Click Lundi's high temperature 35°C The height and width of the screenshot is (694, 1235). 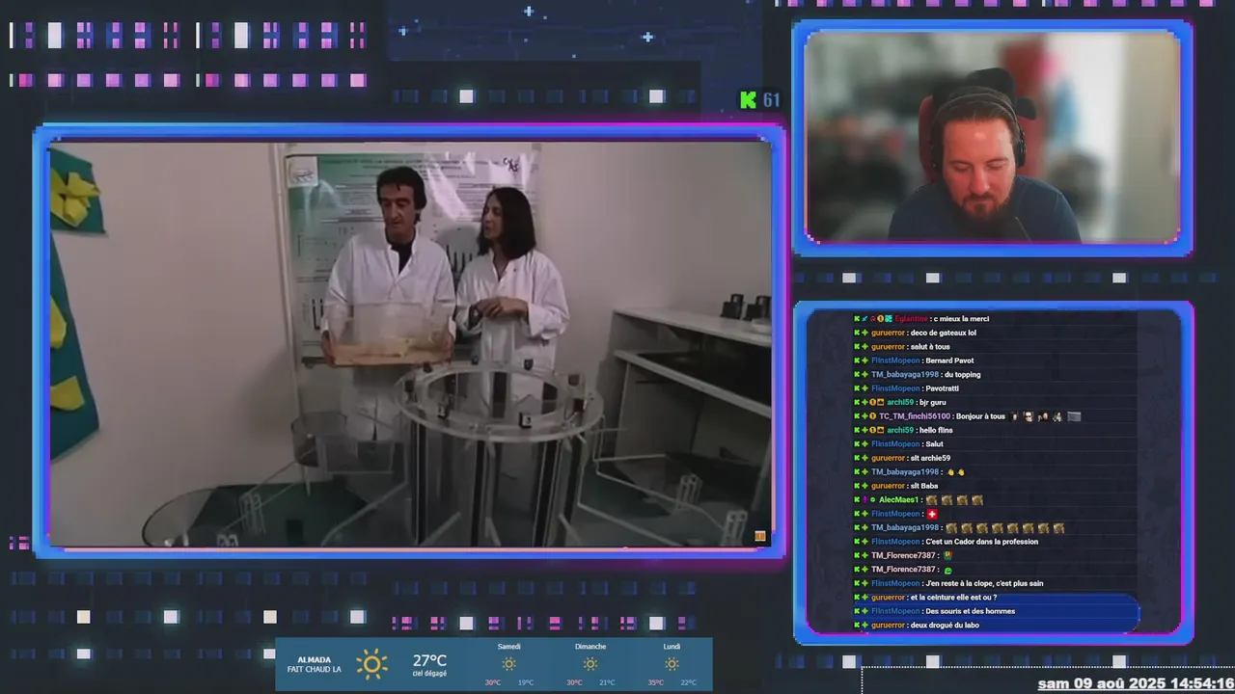tap(656, 682)
